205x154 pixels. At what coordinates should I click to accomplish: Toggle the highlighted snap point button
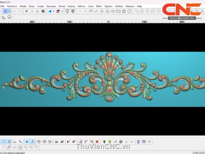point(27,141)
